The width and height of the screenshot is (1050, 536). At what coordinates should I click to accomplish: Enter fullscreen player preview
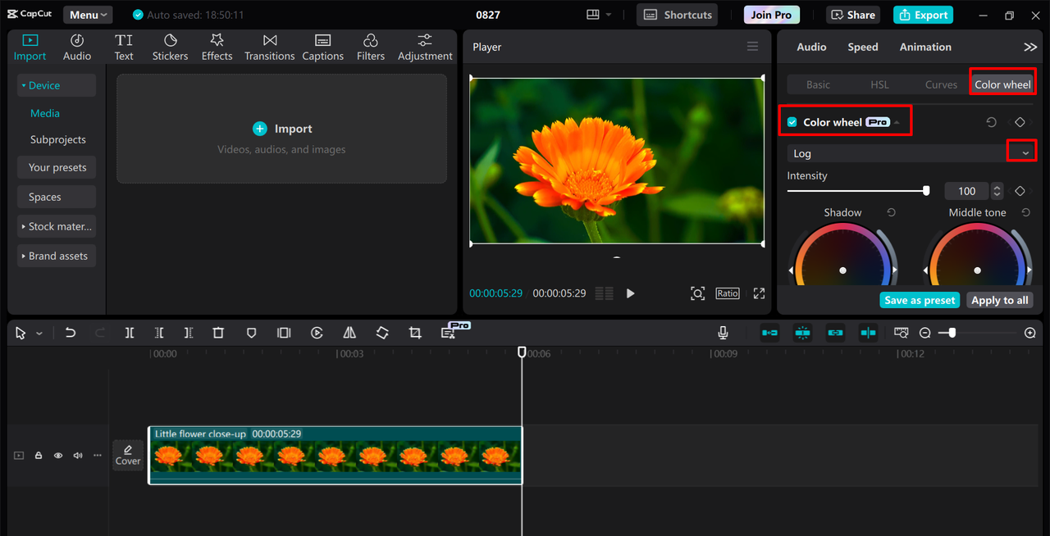[x=759, y=293]
